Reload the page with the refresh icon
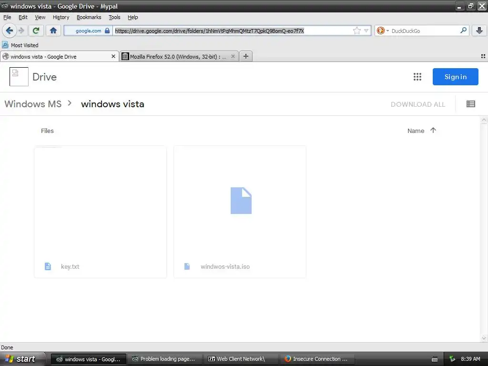 click(36, 30)
